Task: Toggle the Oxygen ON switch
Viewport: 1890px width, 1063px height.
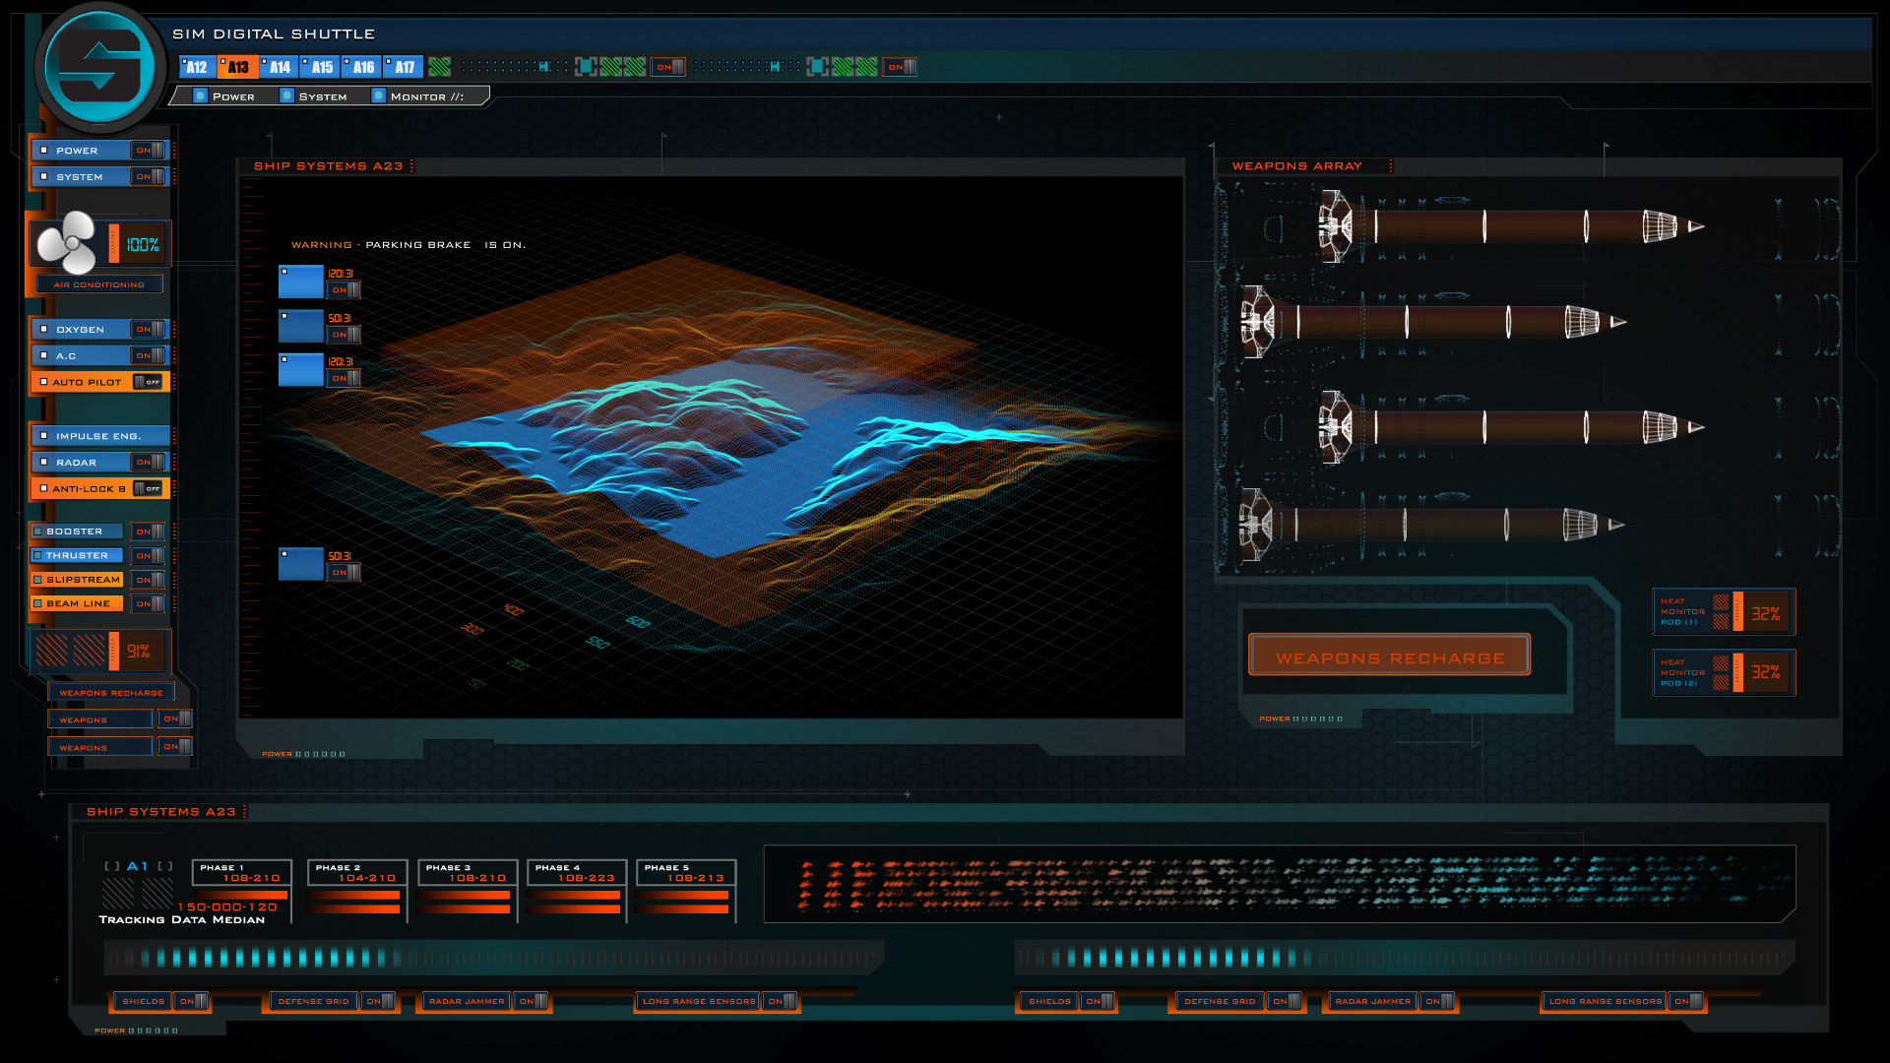Action: (150, 330)
